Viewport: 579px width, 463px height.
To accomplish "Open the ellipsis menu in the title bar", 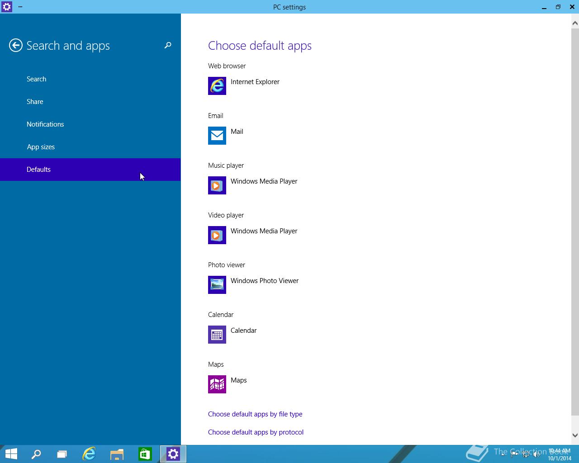I will pyautogui.click(x=20, y=7).
